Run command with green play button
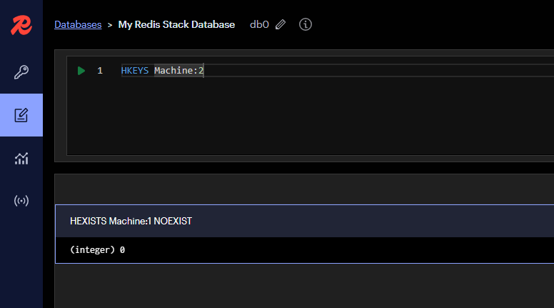 (x=81, y=71)
